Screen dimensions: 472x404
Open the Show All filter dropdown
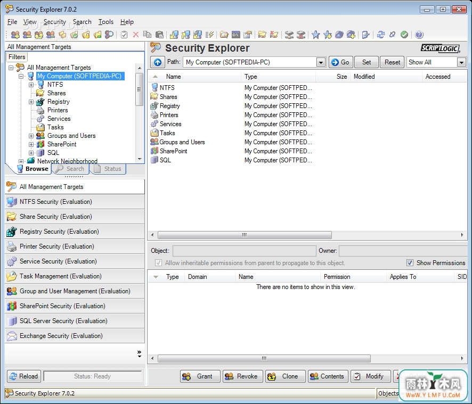pos(461,63)
